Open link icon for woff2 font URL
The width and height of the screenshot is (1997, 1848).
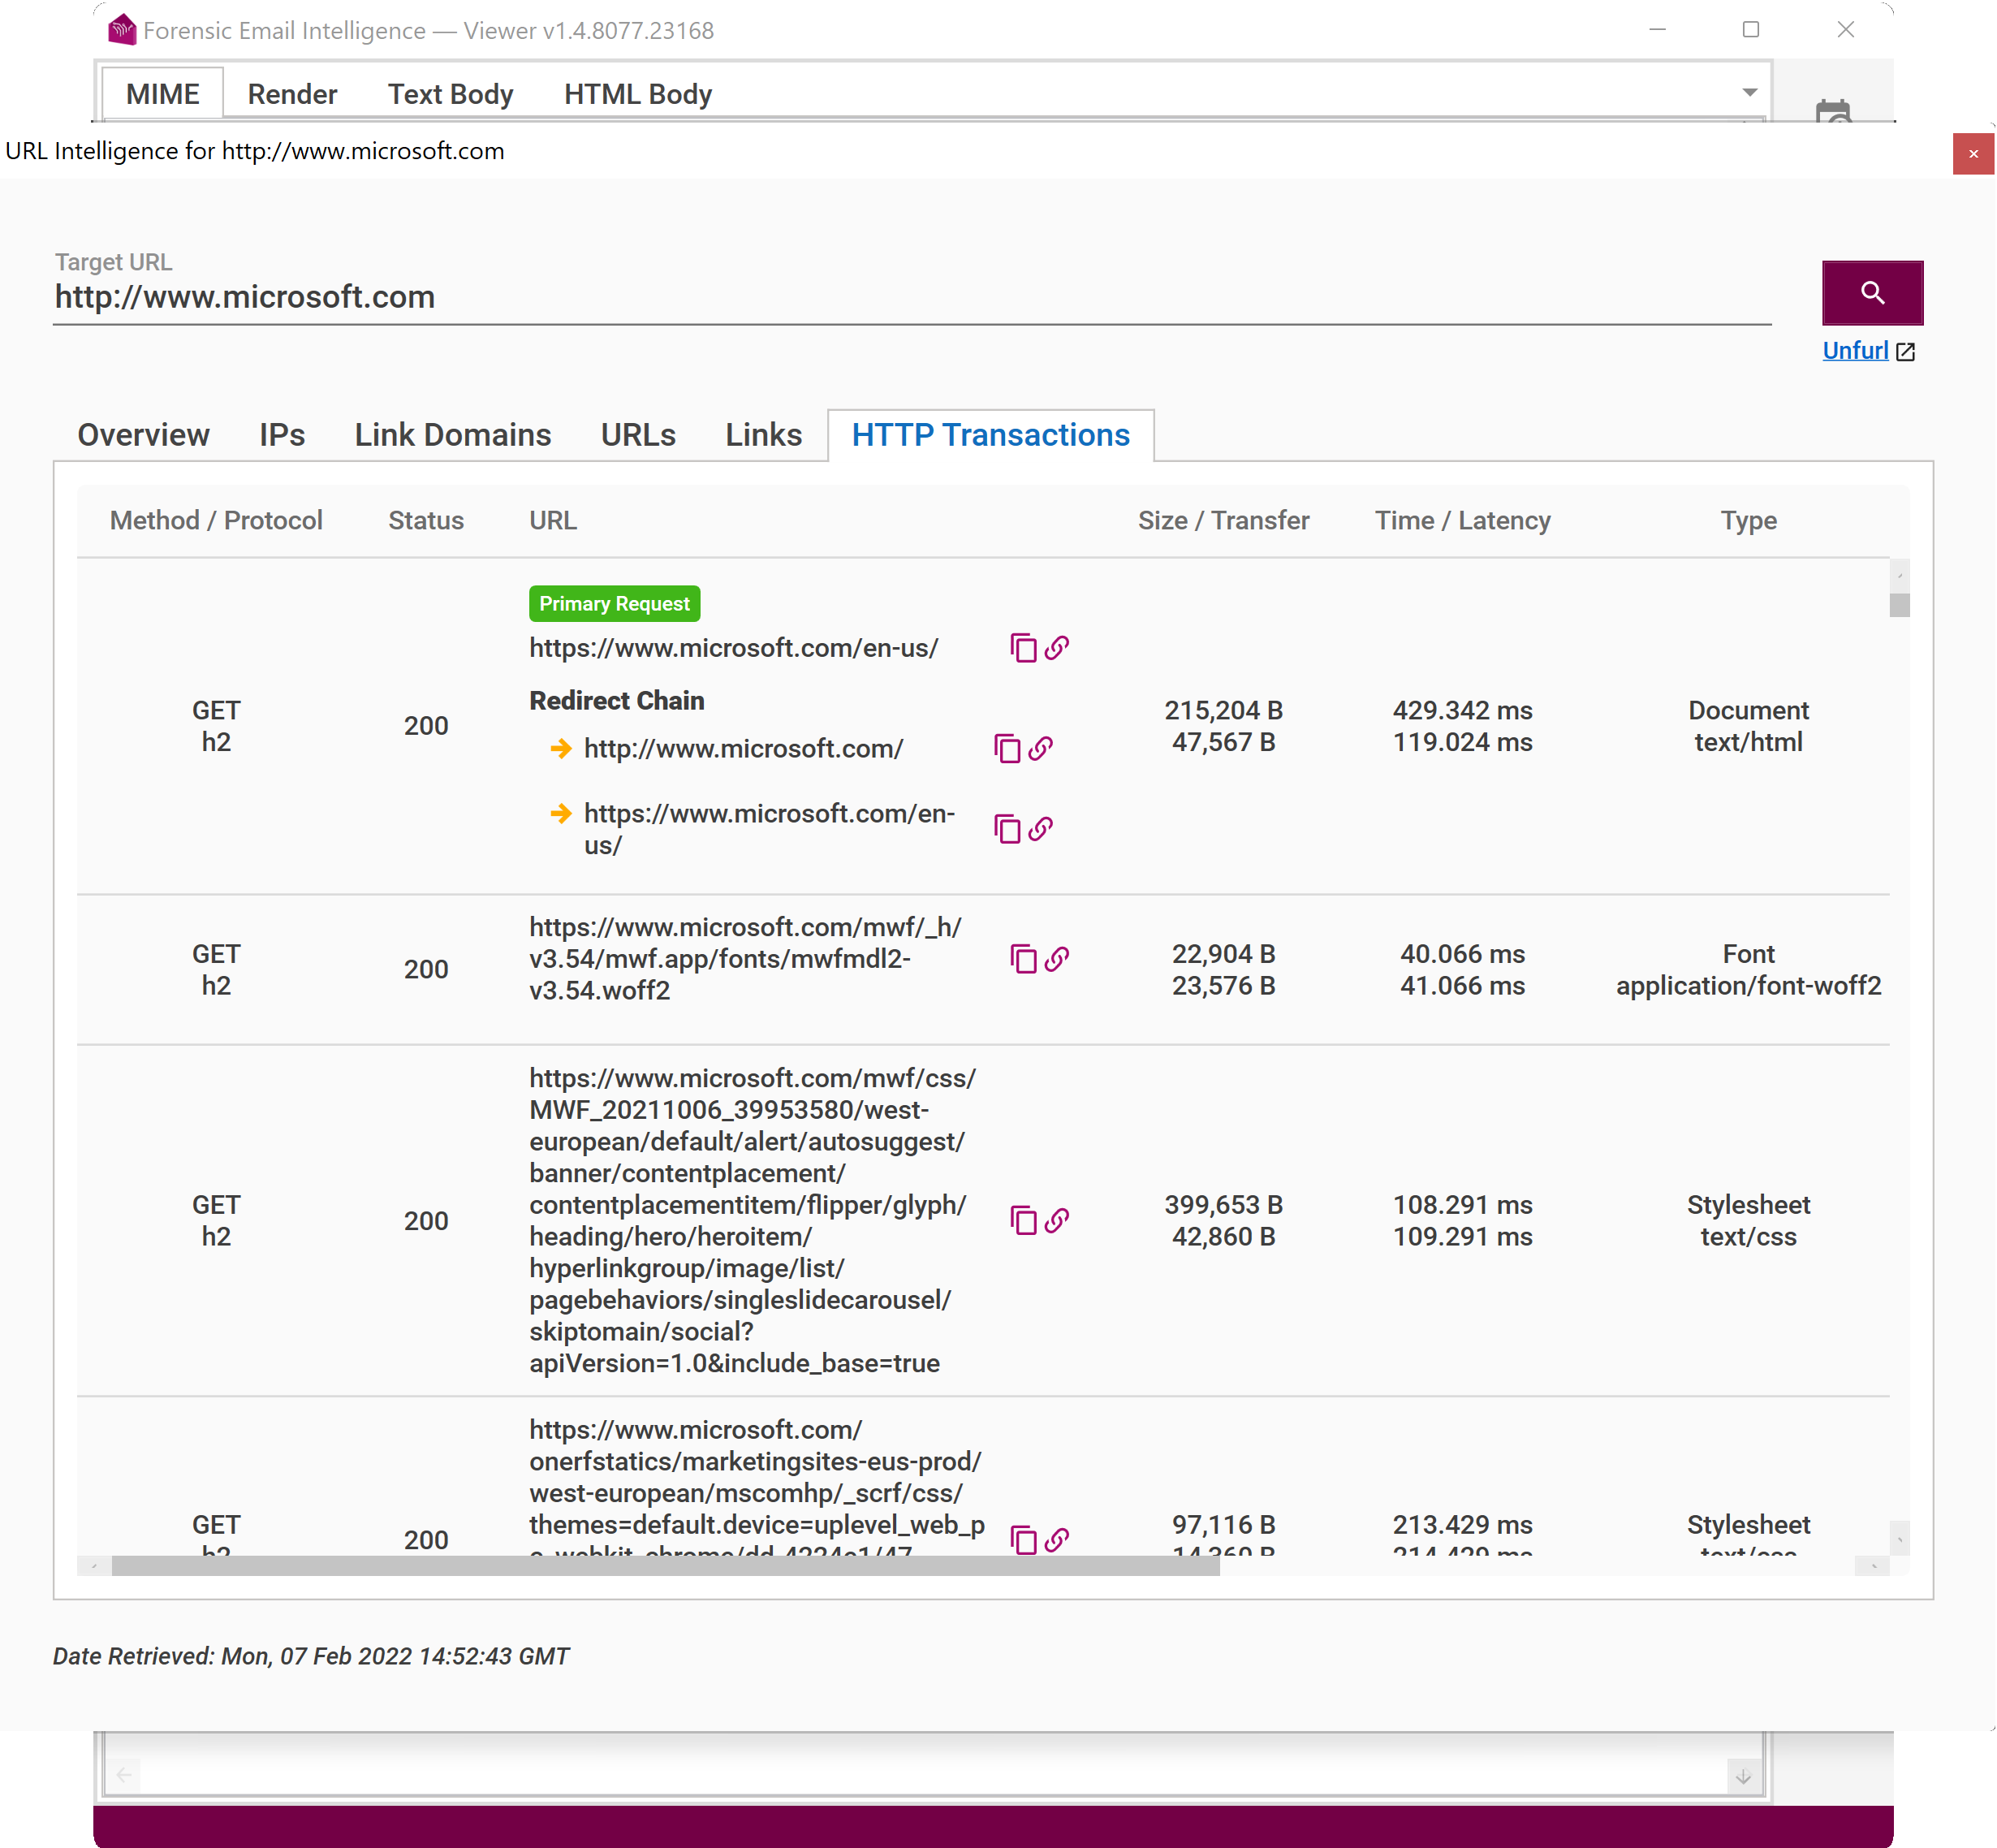[x=1056, y=959]
